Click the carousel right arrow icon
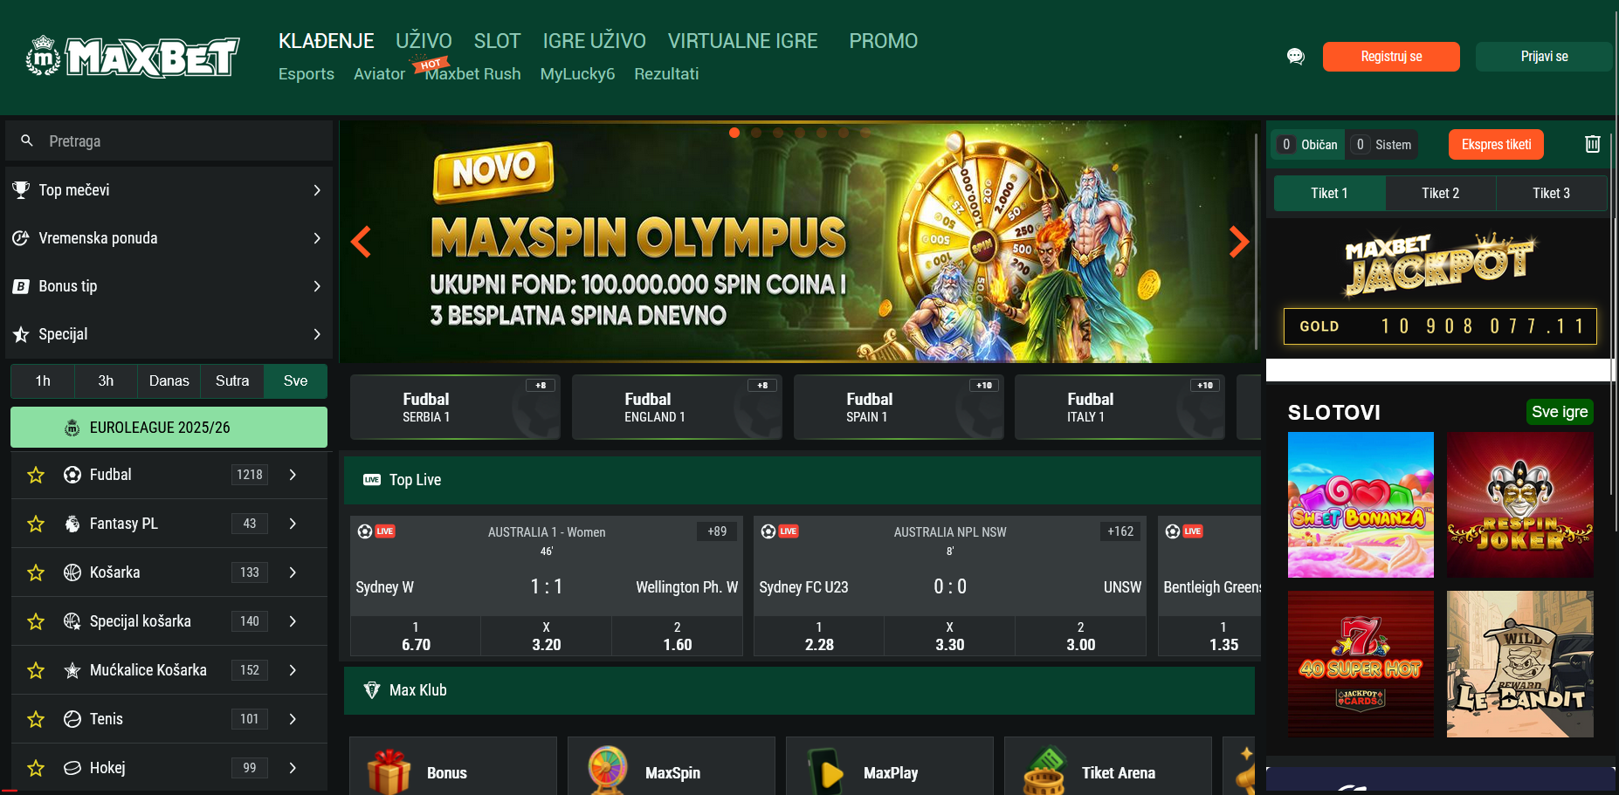The image size is (1619, 795). 1238,242
